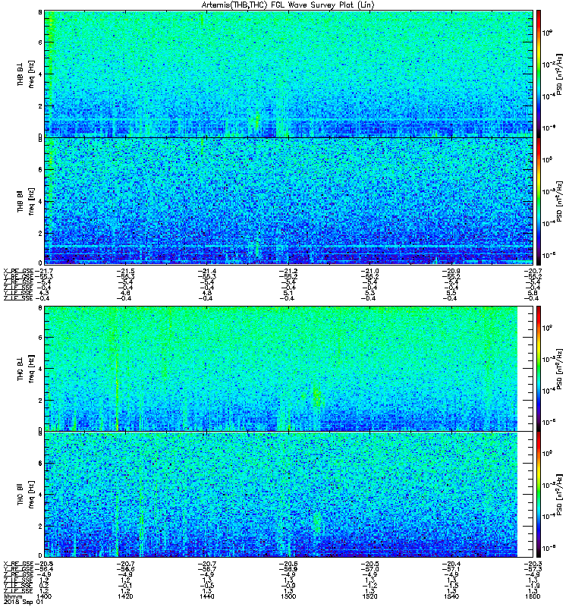Click the '1500' time axis label
Screen dimensions: 569x607
tap(288, 596)
